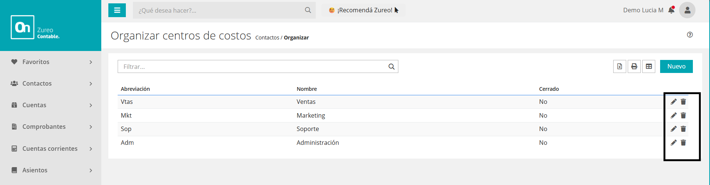The width and height of the screenshot is (710, 185).
Task: Click the print icon
Action: [634, 67]
